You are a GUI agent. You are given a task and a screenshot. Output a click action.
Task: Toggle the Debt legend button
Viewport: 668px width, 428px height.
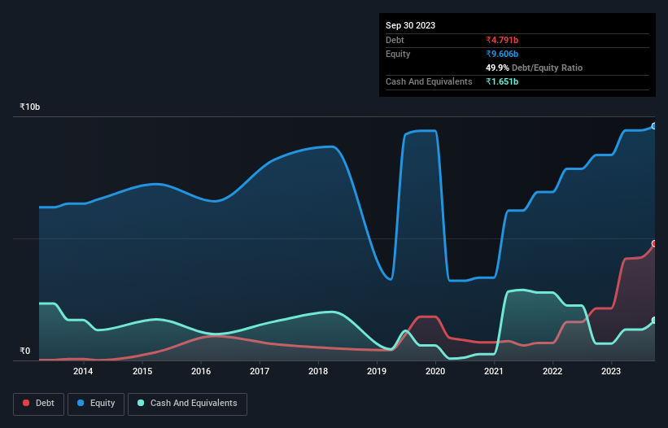tap(39, 404)
